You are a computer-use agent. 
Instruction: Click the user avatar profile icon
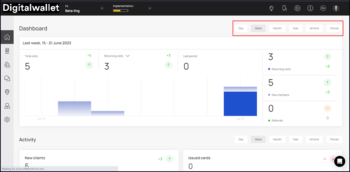tap(336, 8)
